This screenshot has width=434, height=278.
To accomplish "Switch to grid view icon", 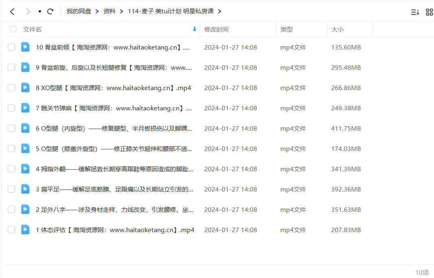I will click(x=429, y=12).
